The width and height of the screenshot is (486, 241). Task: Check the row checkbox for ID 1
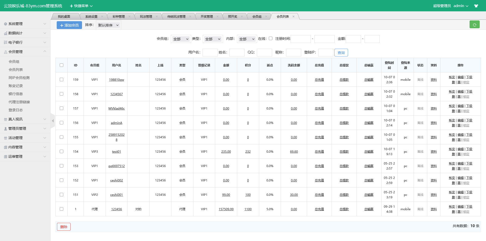point(62,209)
